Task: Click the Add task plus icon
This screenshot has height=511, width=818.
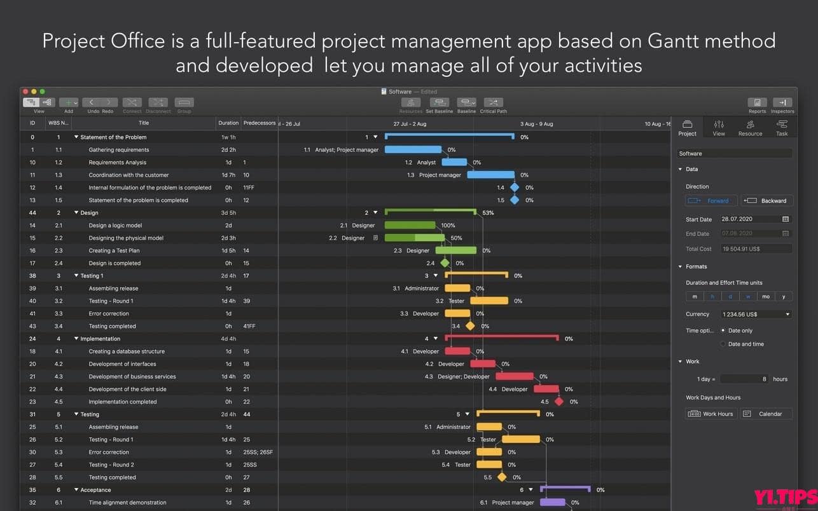Action: tap(66, 102)
